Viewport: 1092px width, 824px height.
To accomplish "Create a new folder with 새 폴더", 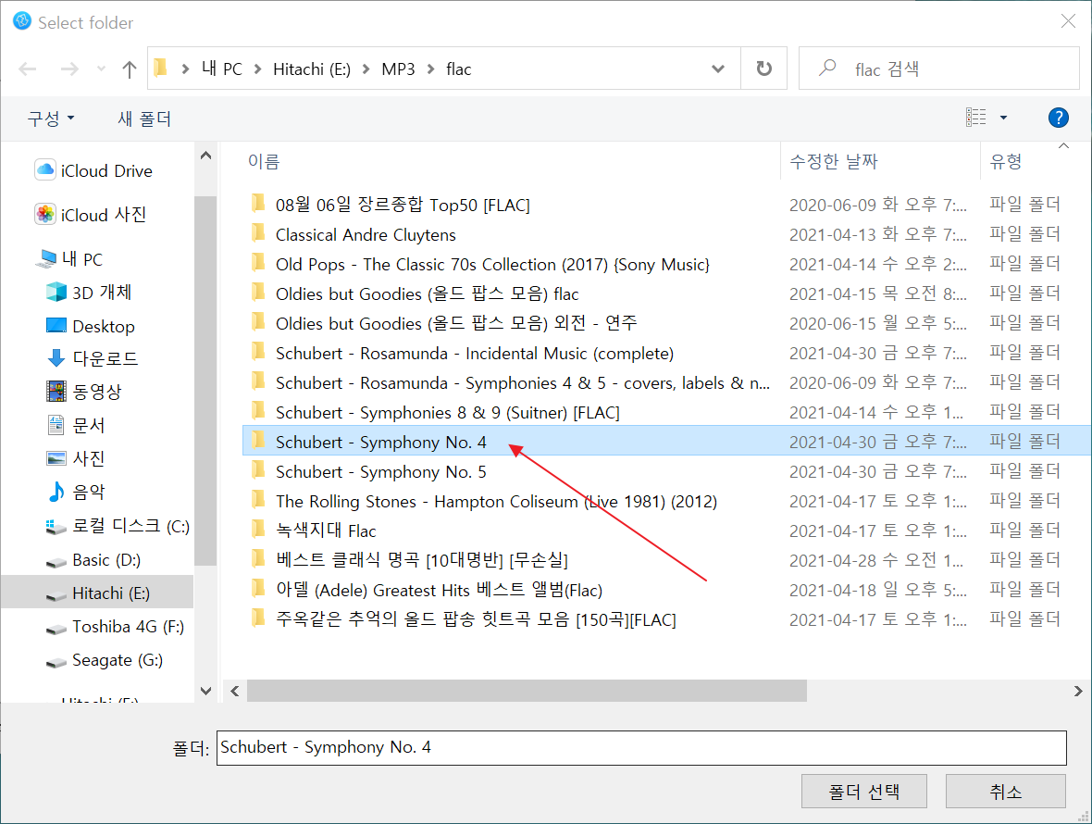I will pyautogui.click(x=144, y=119).
